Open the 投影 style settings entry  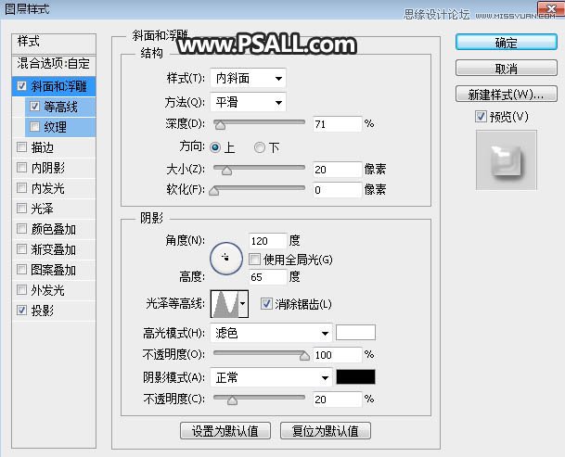pyautogui.click(x=42, y=311)
